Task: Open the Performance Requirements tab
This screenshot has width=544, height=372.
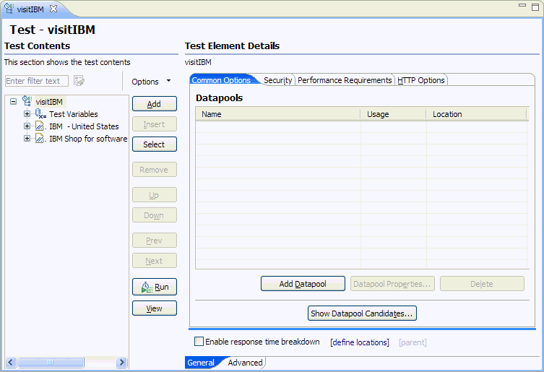Action: coord(345,80)
